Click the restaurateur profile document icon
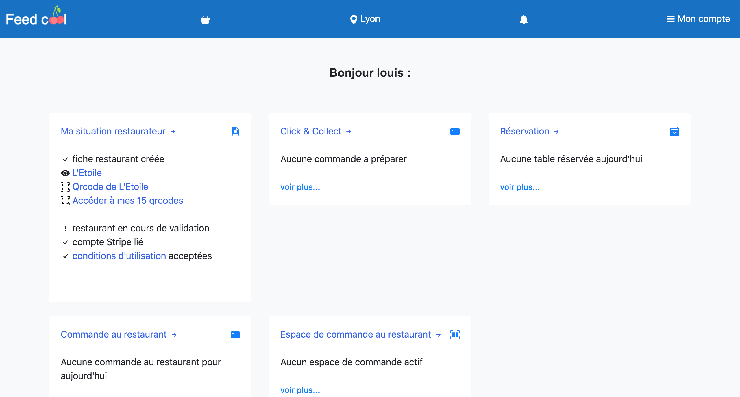Screen dimensions: 740x397 [235, 132]
